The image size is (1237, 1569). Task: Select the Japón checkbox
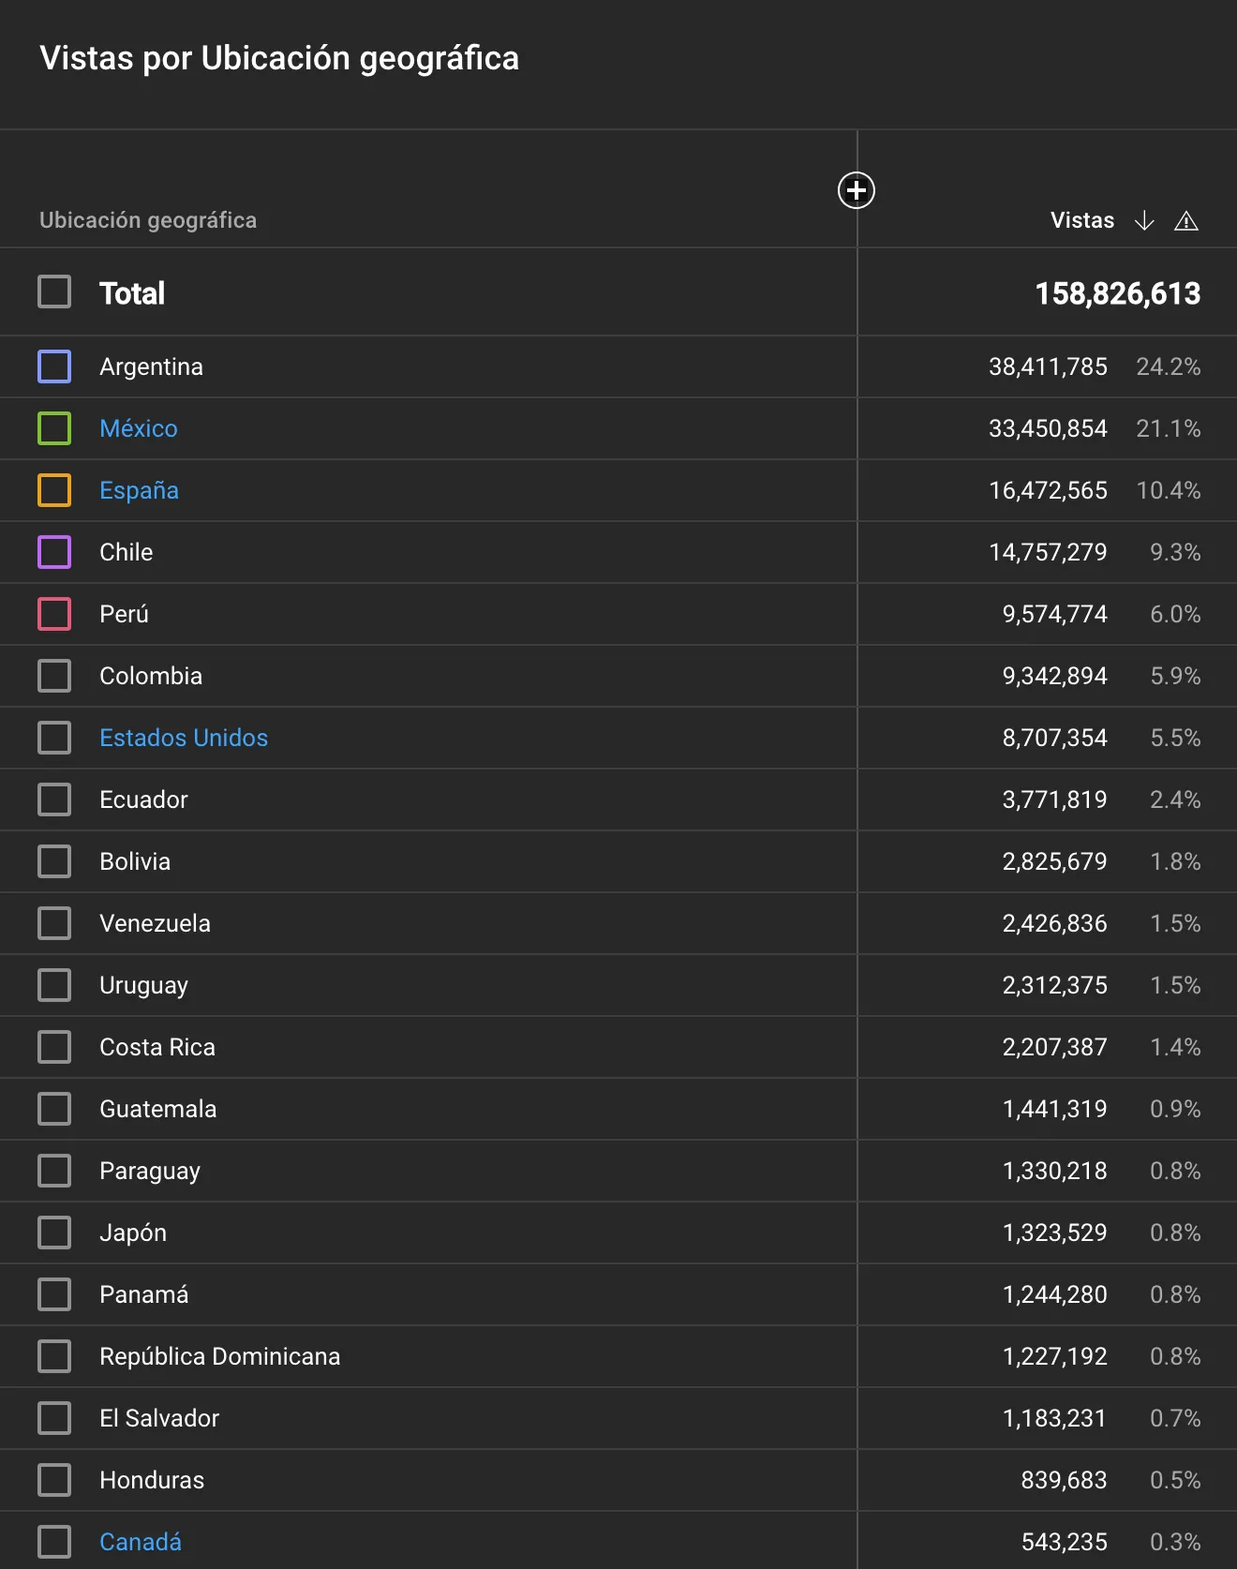[x=54, y=1233]
